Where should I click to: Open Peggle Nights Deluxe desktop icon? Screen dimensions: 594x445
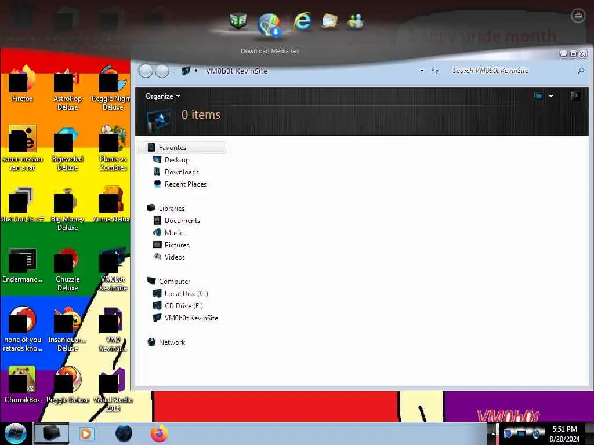[111, 89]
